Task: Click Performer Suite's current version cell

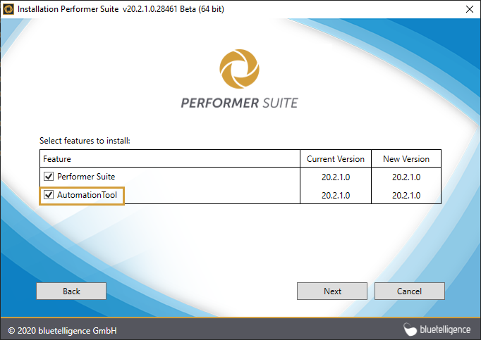Action: tap(336, 177)
